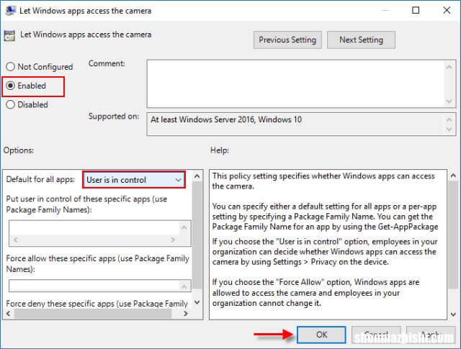The height and width of the screenshot is (349, 461).
Task: Click the Force allow specific apps list box
Action: coord(100,286)
